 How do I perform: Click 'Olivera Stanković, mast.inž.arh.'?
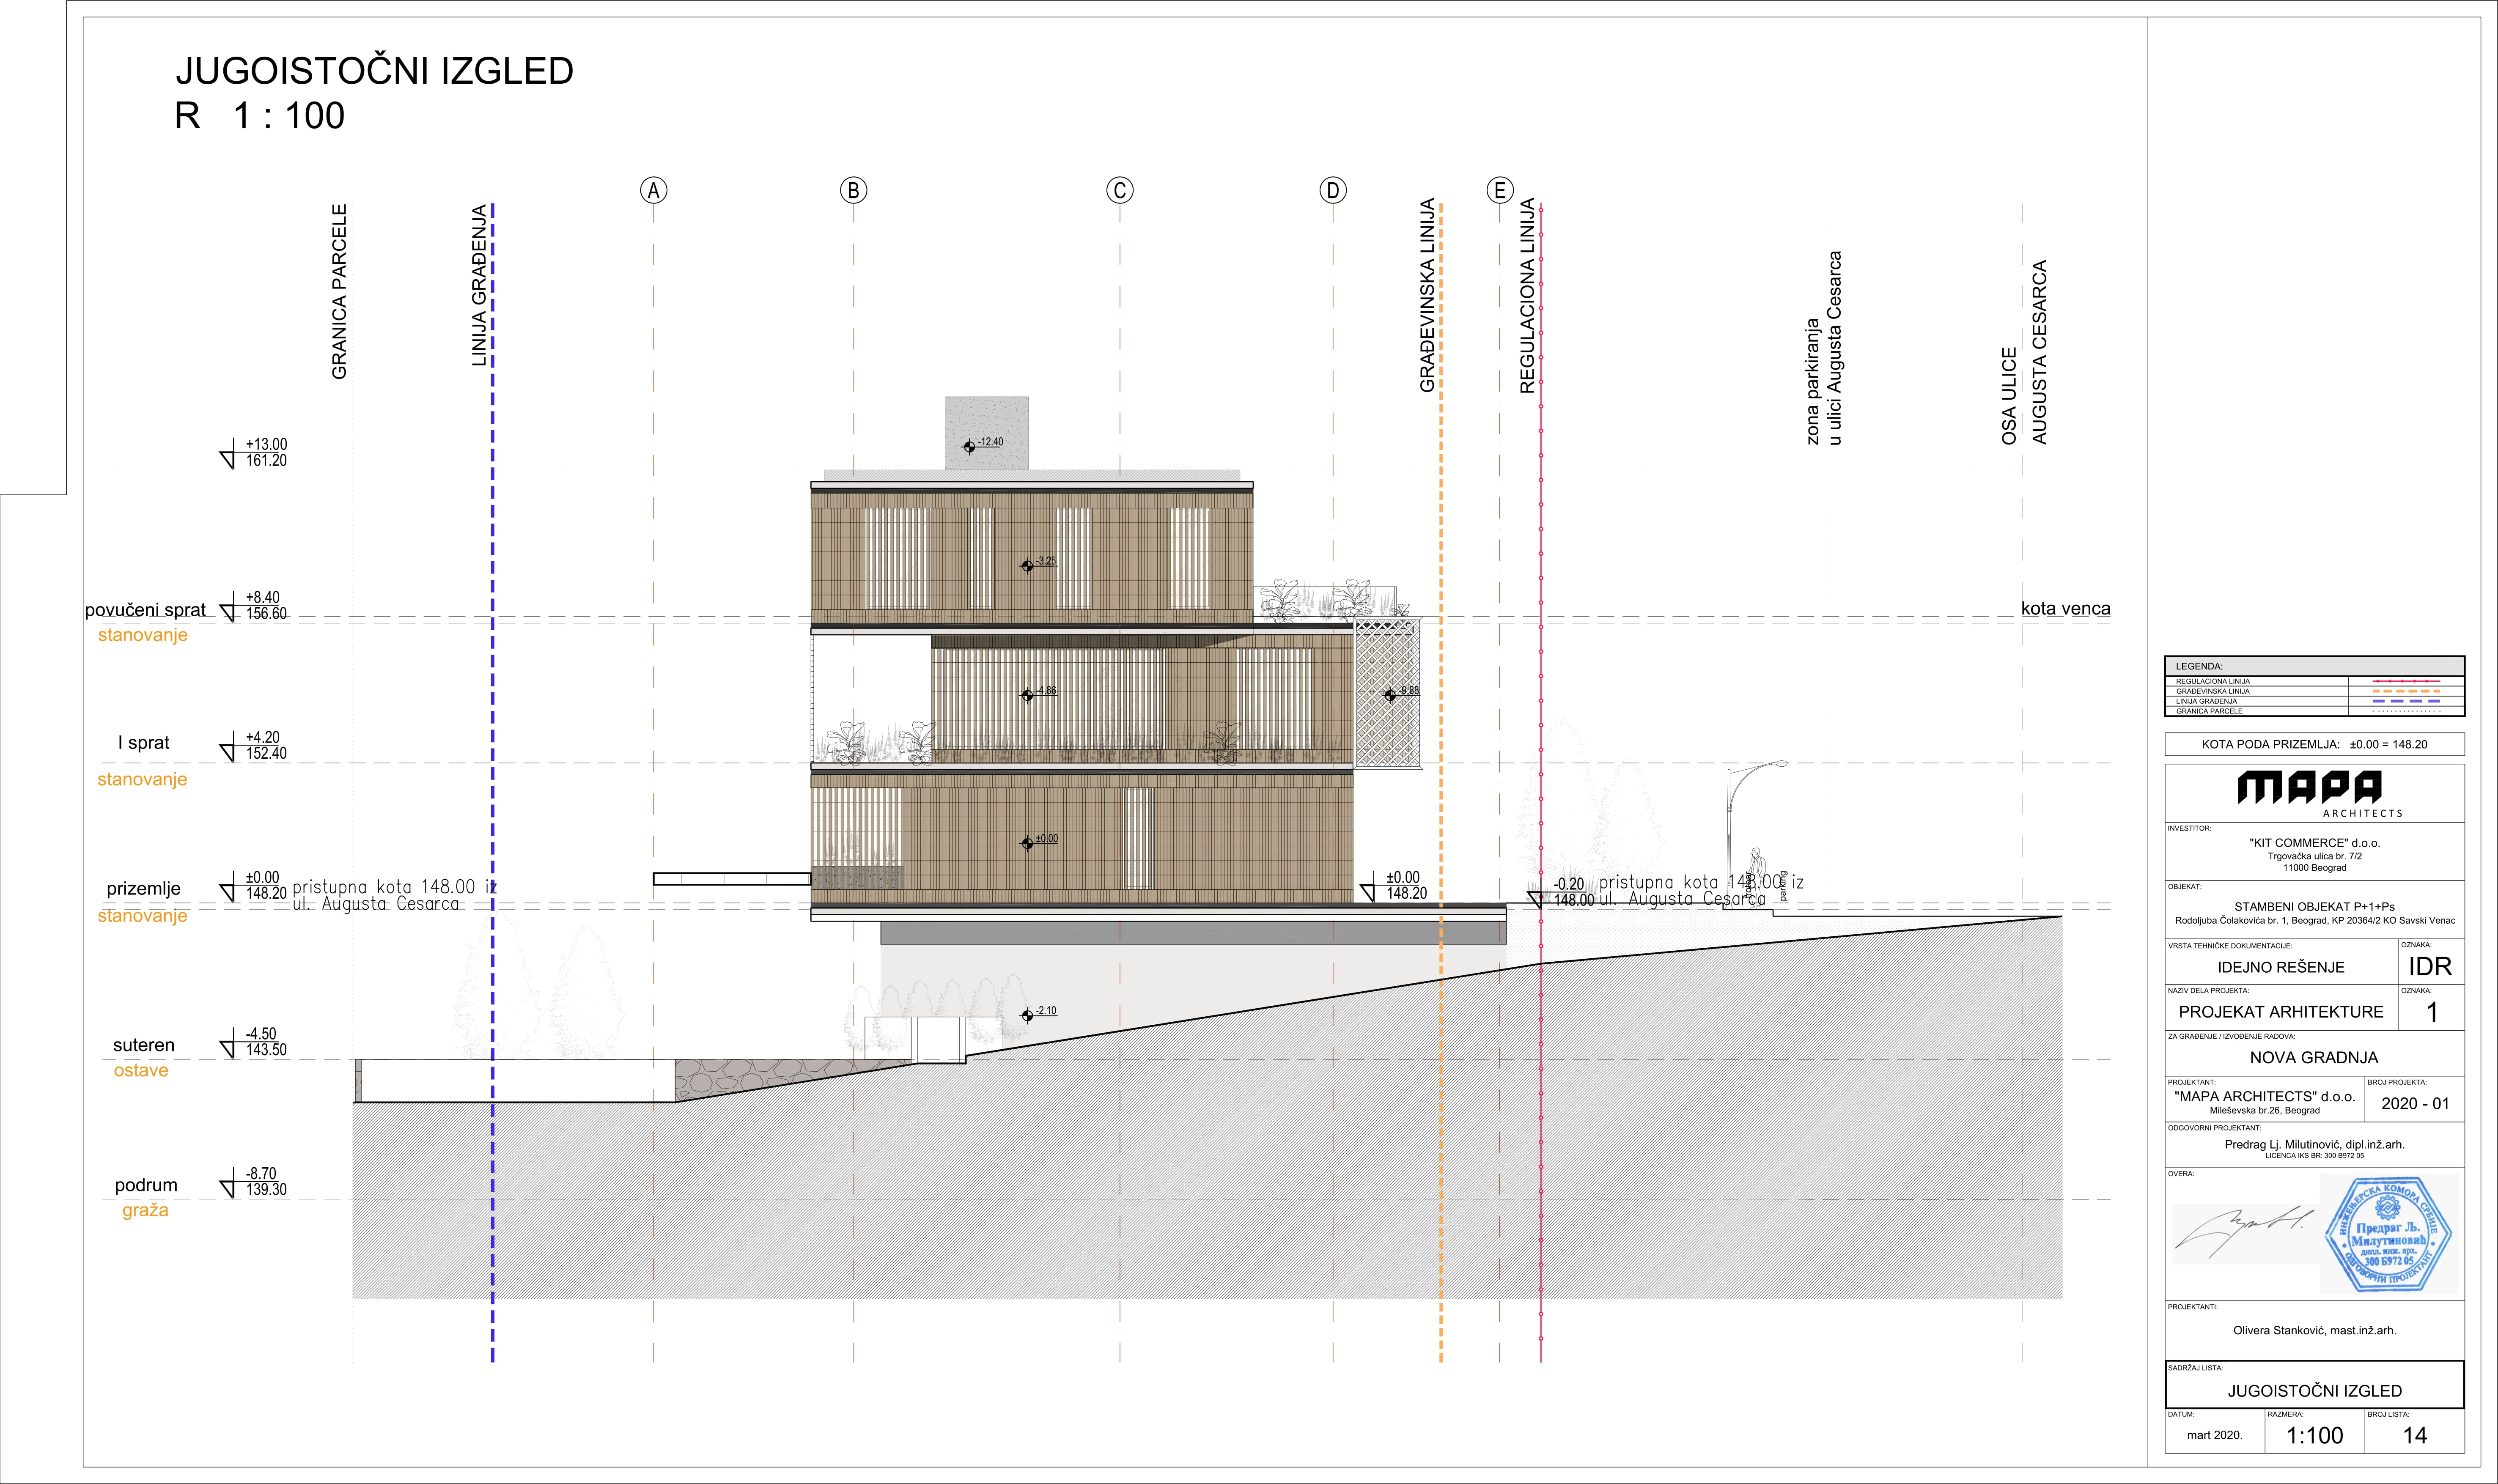2314,1330
